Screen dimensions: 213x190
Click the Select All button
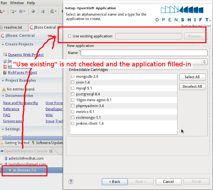coord(192,77)
